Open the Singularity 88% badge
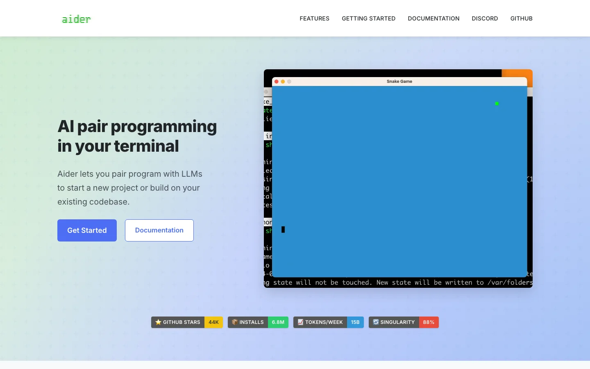This screenshot has width=590, height=369. [404, 322]
